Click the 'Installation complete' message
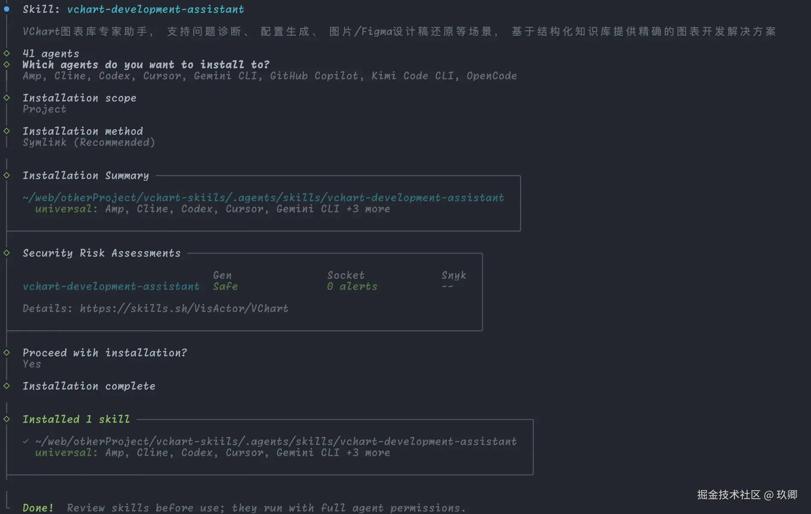The height and width of the screenshot is (514, 811). tap(89, 386)
